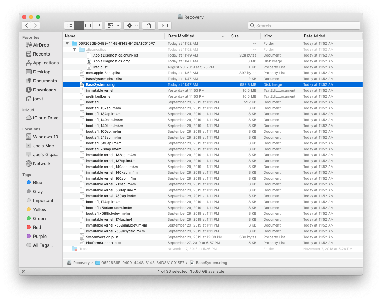Sort by the Size column header
The image size is (382, 301).
point(244,36)
